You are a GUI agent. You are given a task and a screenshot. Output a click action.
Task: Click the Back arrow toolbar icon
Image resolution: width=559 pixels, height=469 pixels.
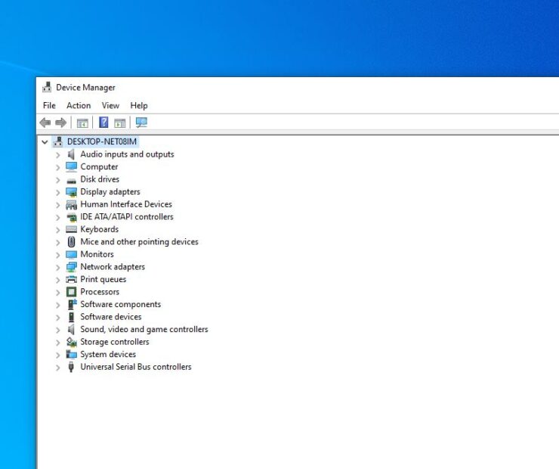tap(45, 123)
